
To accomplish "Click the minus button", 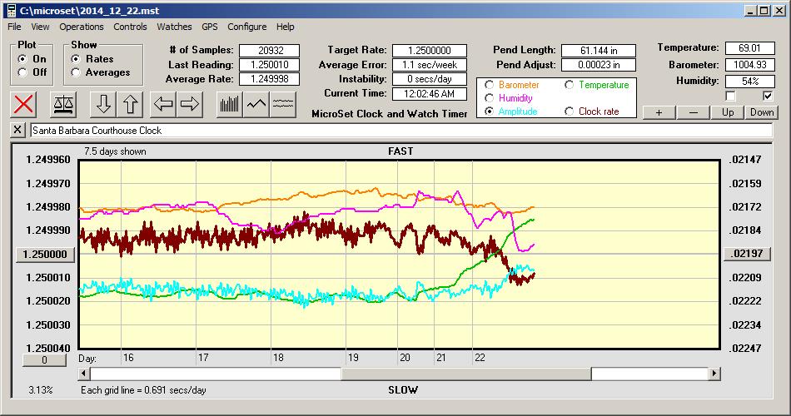I will (693, 112).
